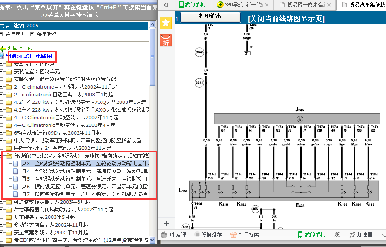Click folder icon for 基本装备 entry
Screen dimensions: 386x247
(x=9, y=217)
